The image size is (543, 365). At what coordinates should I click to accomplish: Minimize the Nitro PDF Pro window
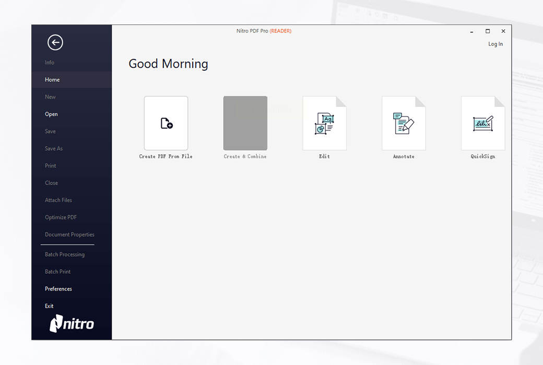tap(471, 31)
